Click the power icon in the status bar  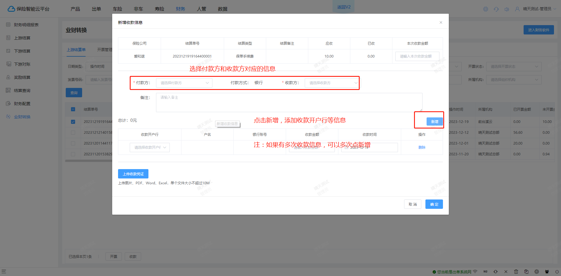click(557, 272)
